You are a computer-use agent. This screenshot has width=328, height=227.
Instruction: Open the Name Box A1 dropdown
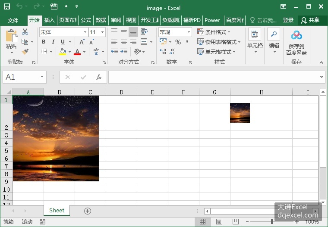pos(42,77)
